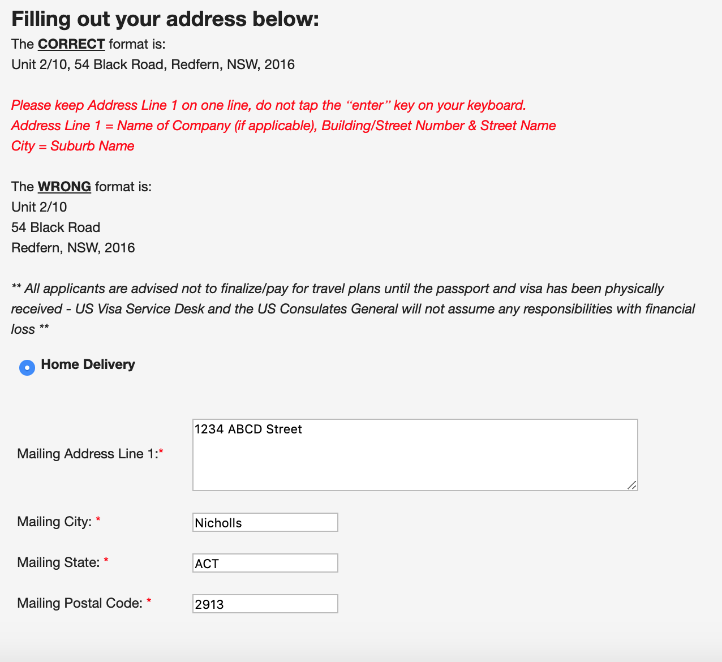This screenshot has height=662, width=722.
Task: Click the italic travel plans advisory notice
Action: coord(353,309)
